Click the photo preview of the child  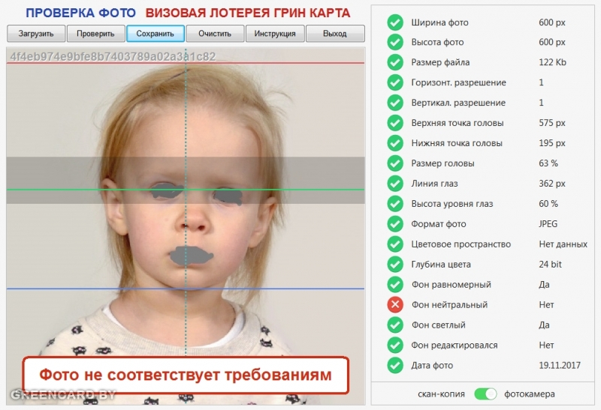tap(186, 226)
